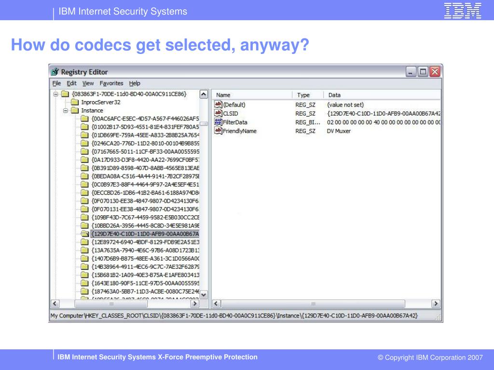
Task: Click folder icon for {01002B17-5D93 key
Action: (x=84, y=127)
